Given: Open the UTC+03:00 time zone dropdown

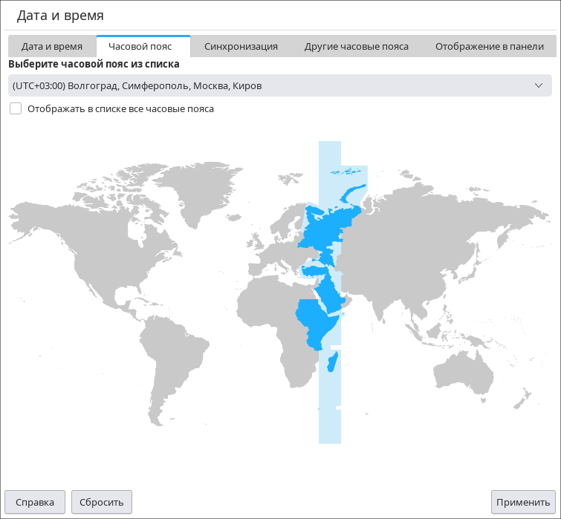Looking at the screenshot, I should (x=280, y=85).
